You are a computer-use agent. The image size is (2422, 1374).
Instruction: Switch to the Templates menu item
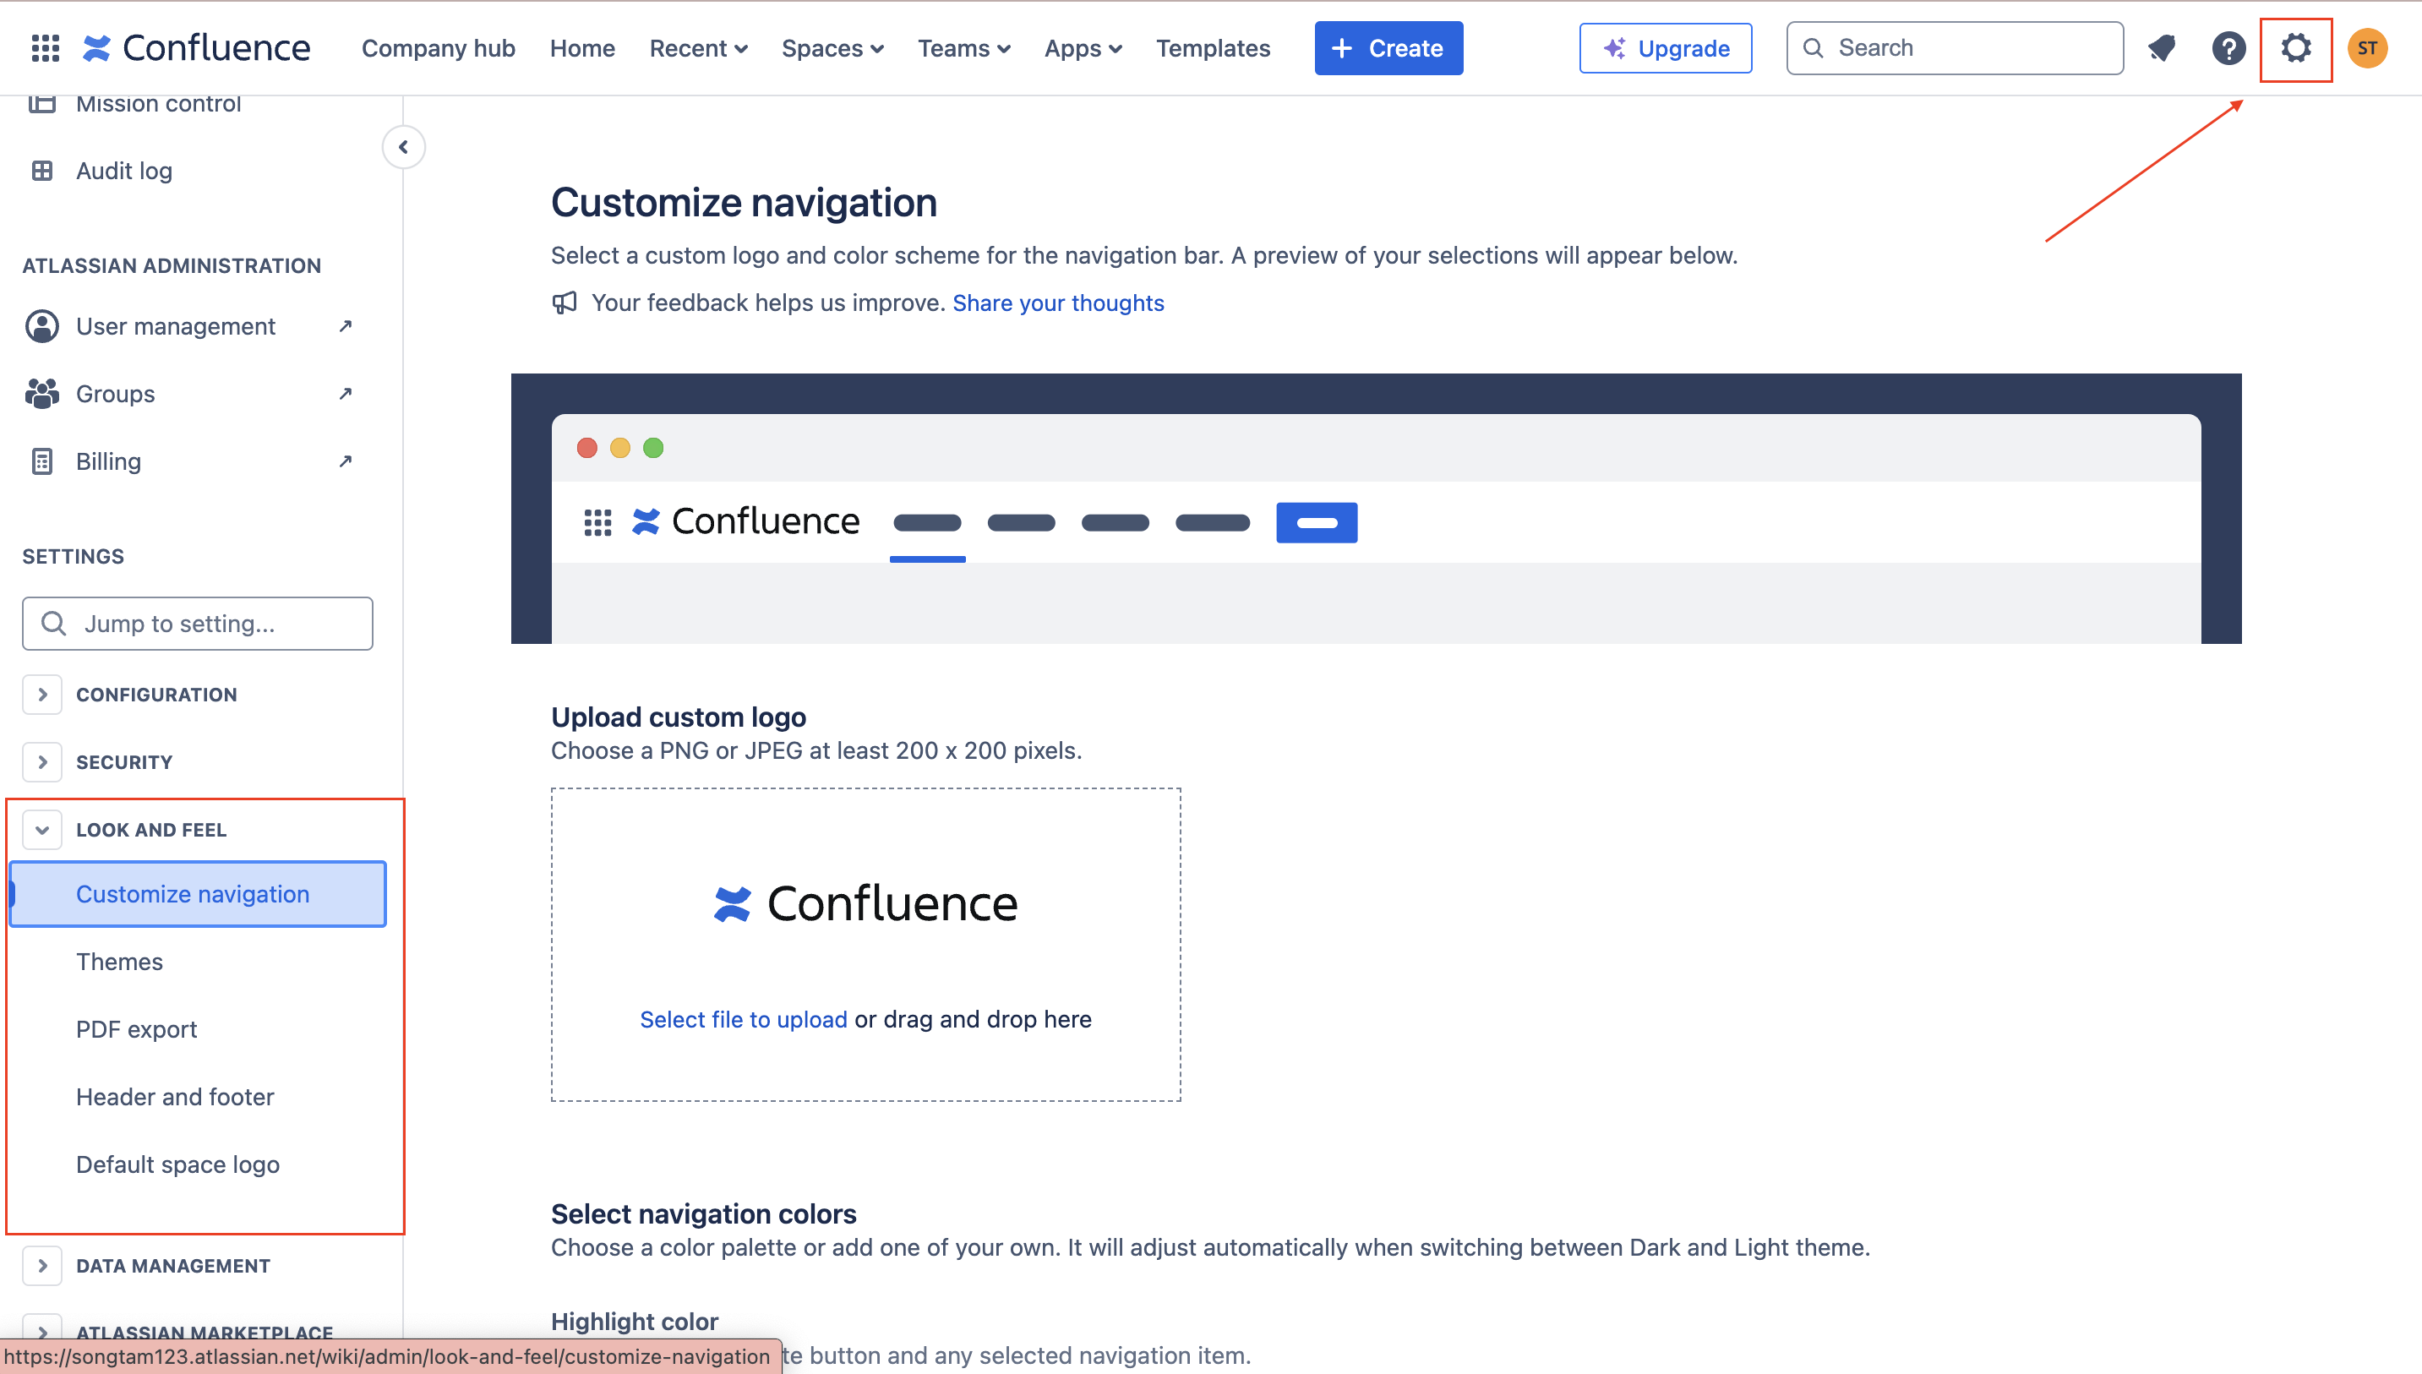[x=1214, y=48]
